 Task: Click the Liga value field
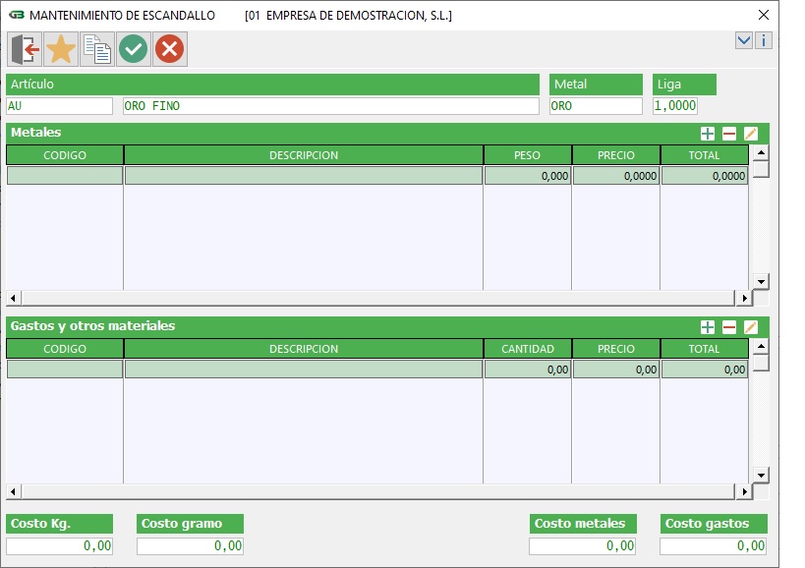coord(675,106)
